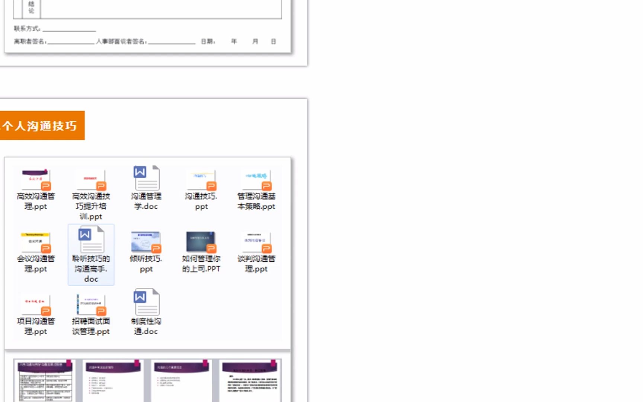Viewport: 643px width, 402px height.
Task: Click the slide thumbnail with seven bullet points
Action: click(113, 380)
